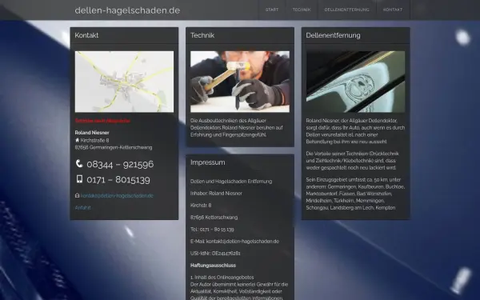
Task: Click the E-Mail line in Impressum
Action: [x=234, y=242]
